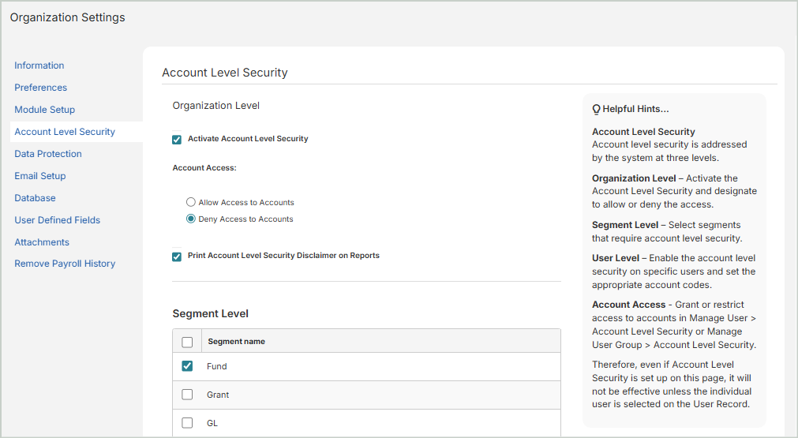Select Deny Access to Accounts option
Image resolution: width=798 pixels, height=438 pixels.
pos(191,219)
